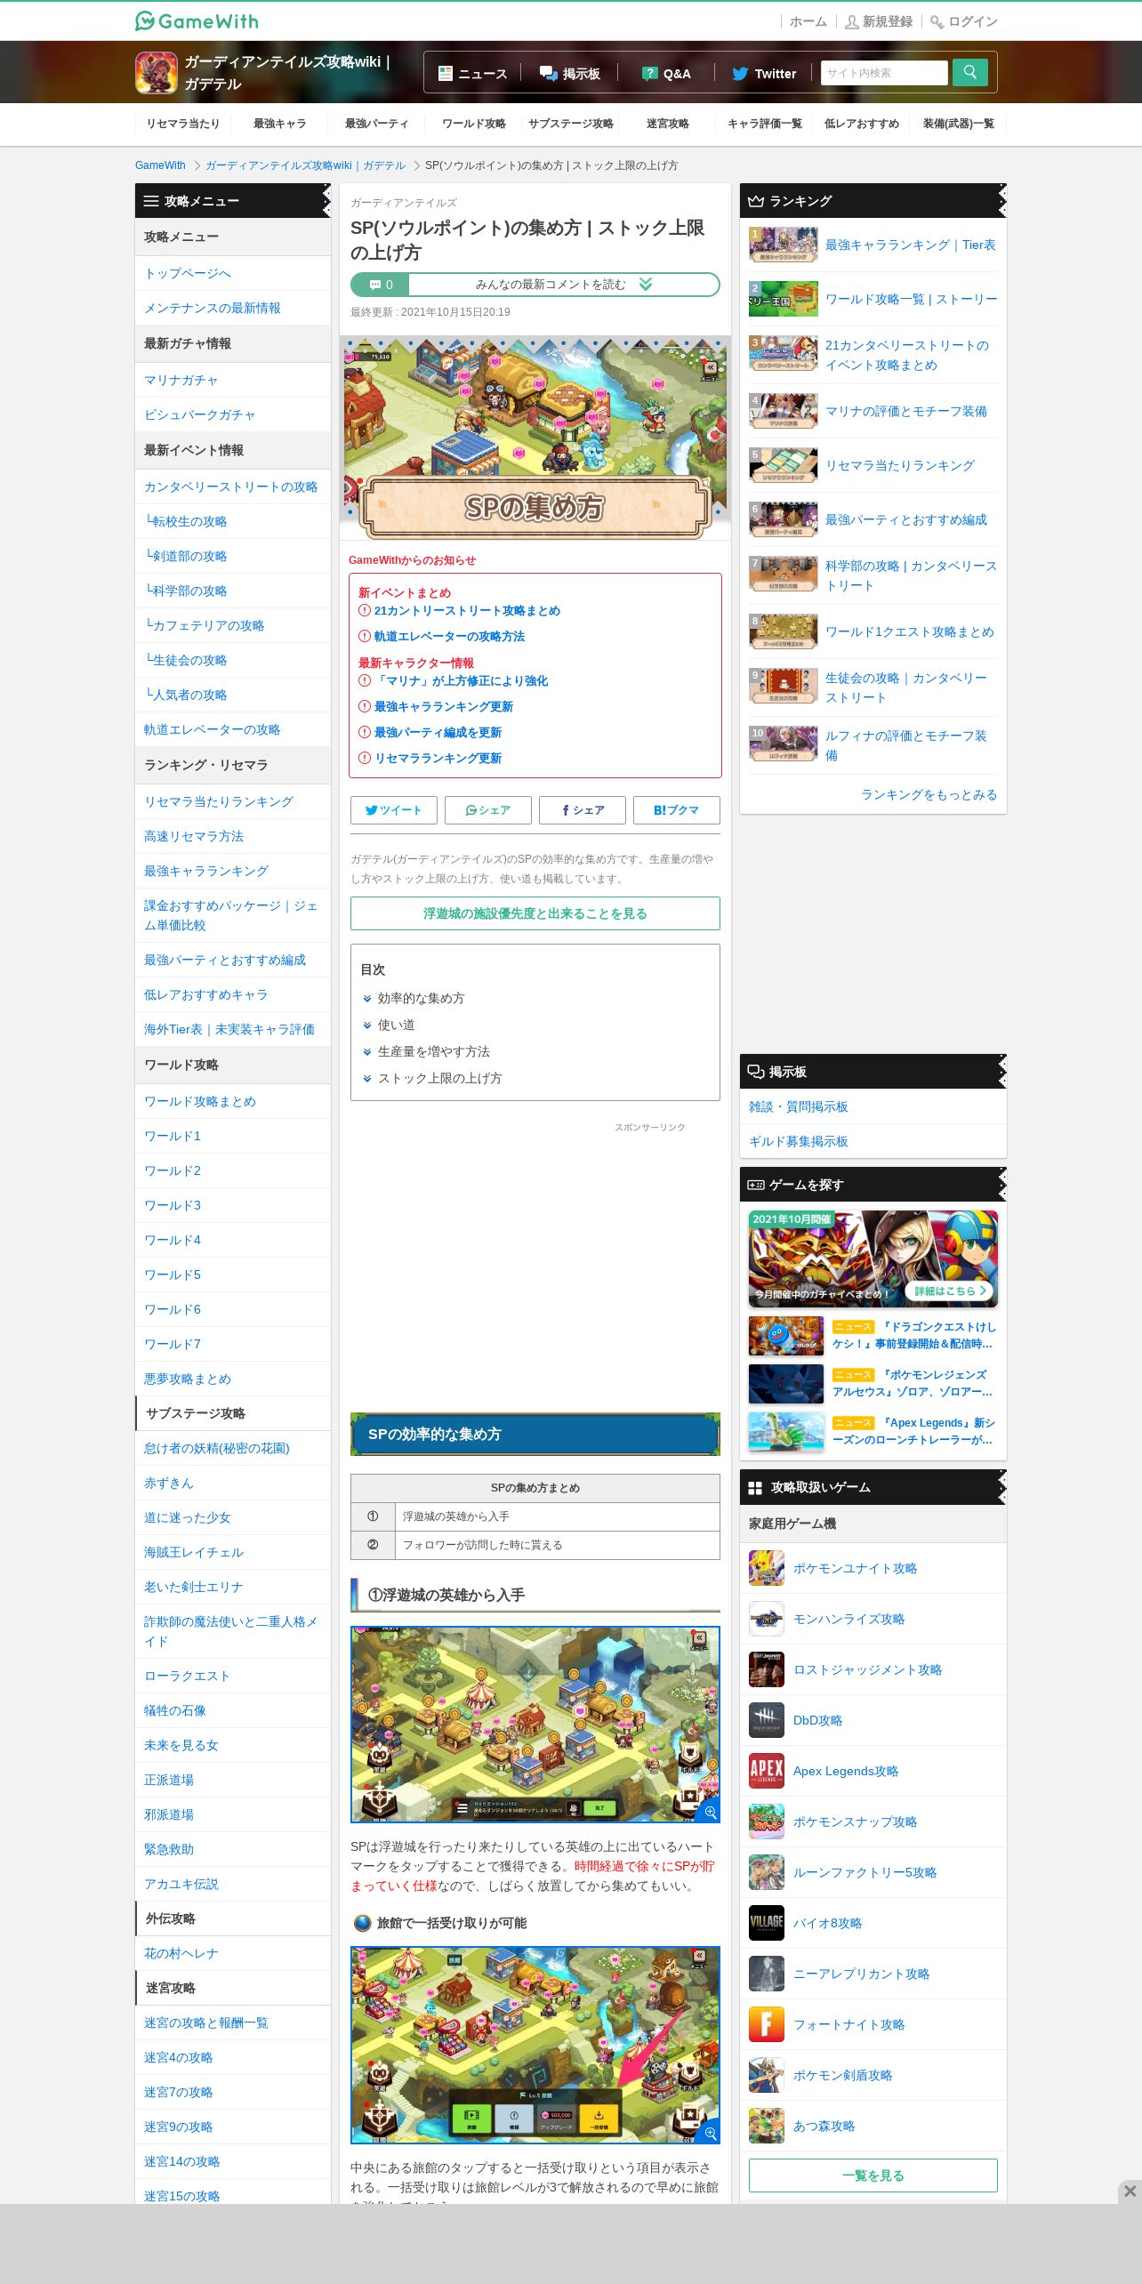
Task: Open ギルド募集掲示板 link
Action: 798,1141
